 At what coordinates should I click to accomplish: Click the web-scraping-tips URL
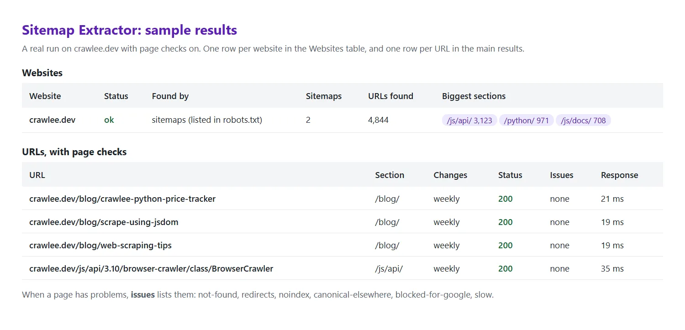100,246
